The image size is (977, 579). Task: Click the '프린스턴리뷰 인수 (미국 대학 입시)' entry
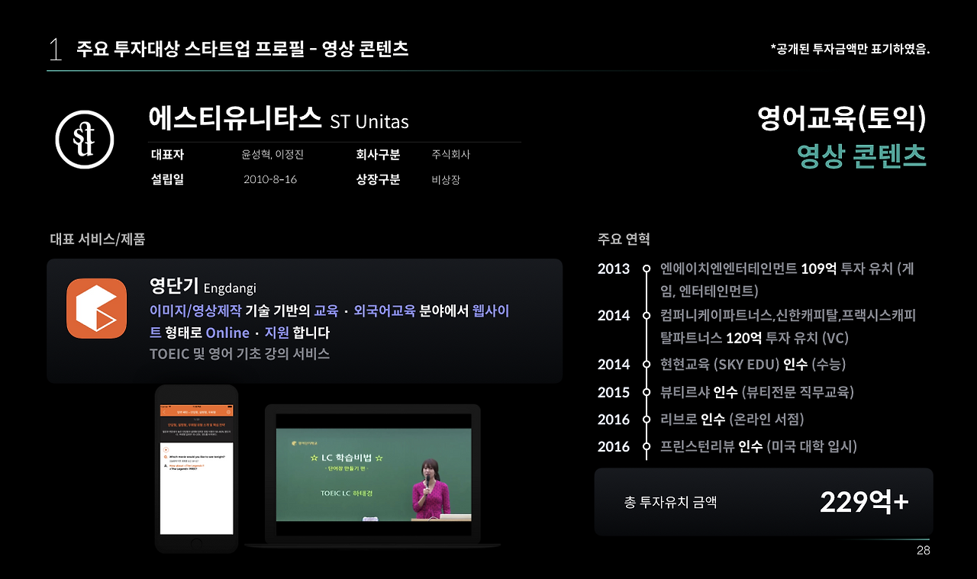coord(759,447)
